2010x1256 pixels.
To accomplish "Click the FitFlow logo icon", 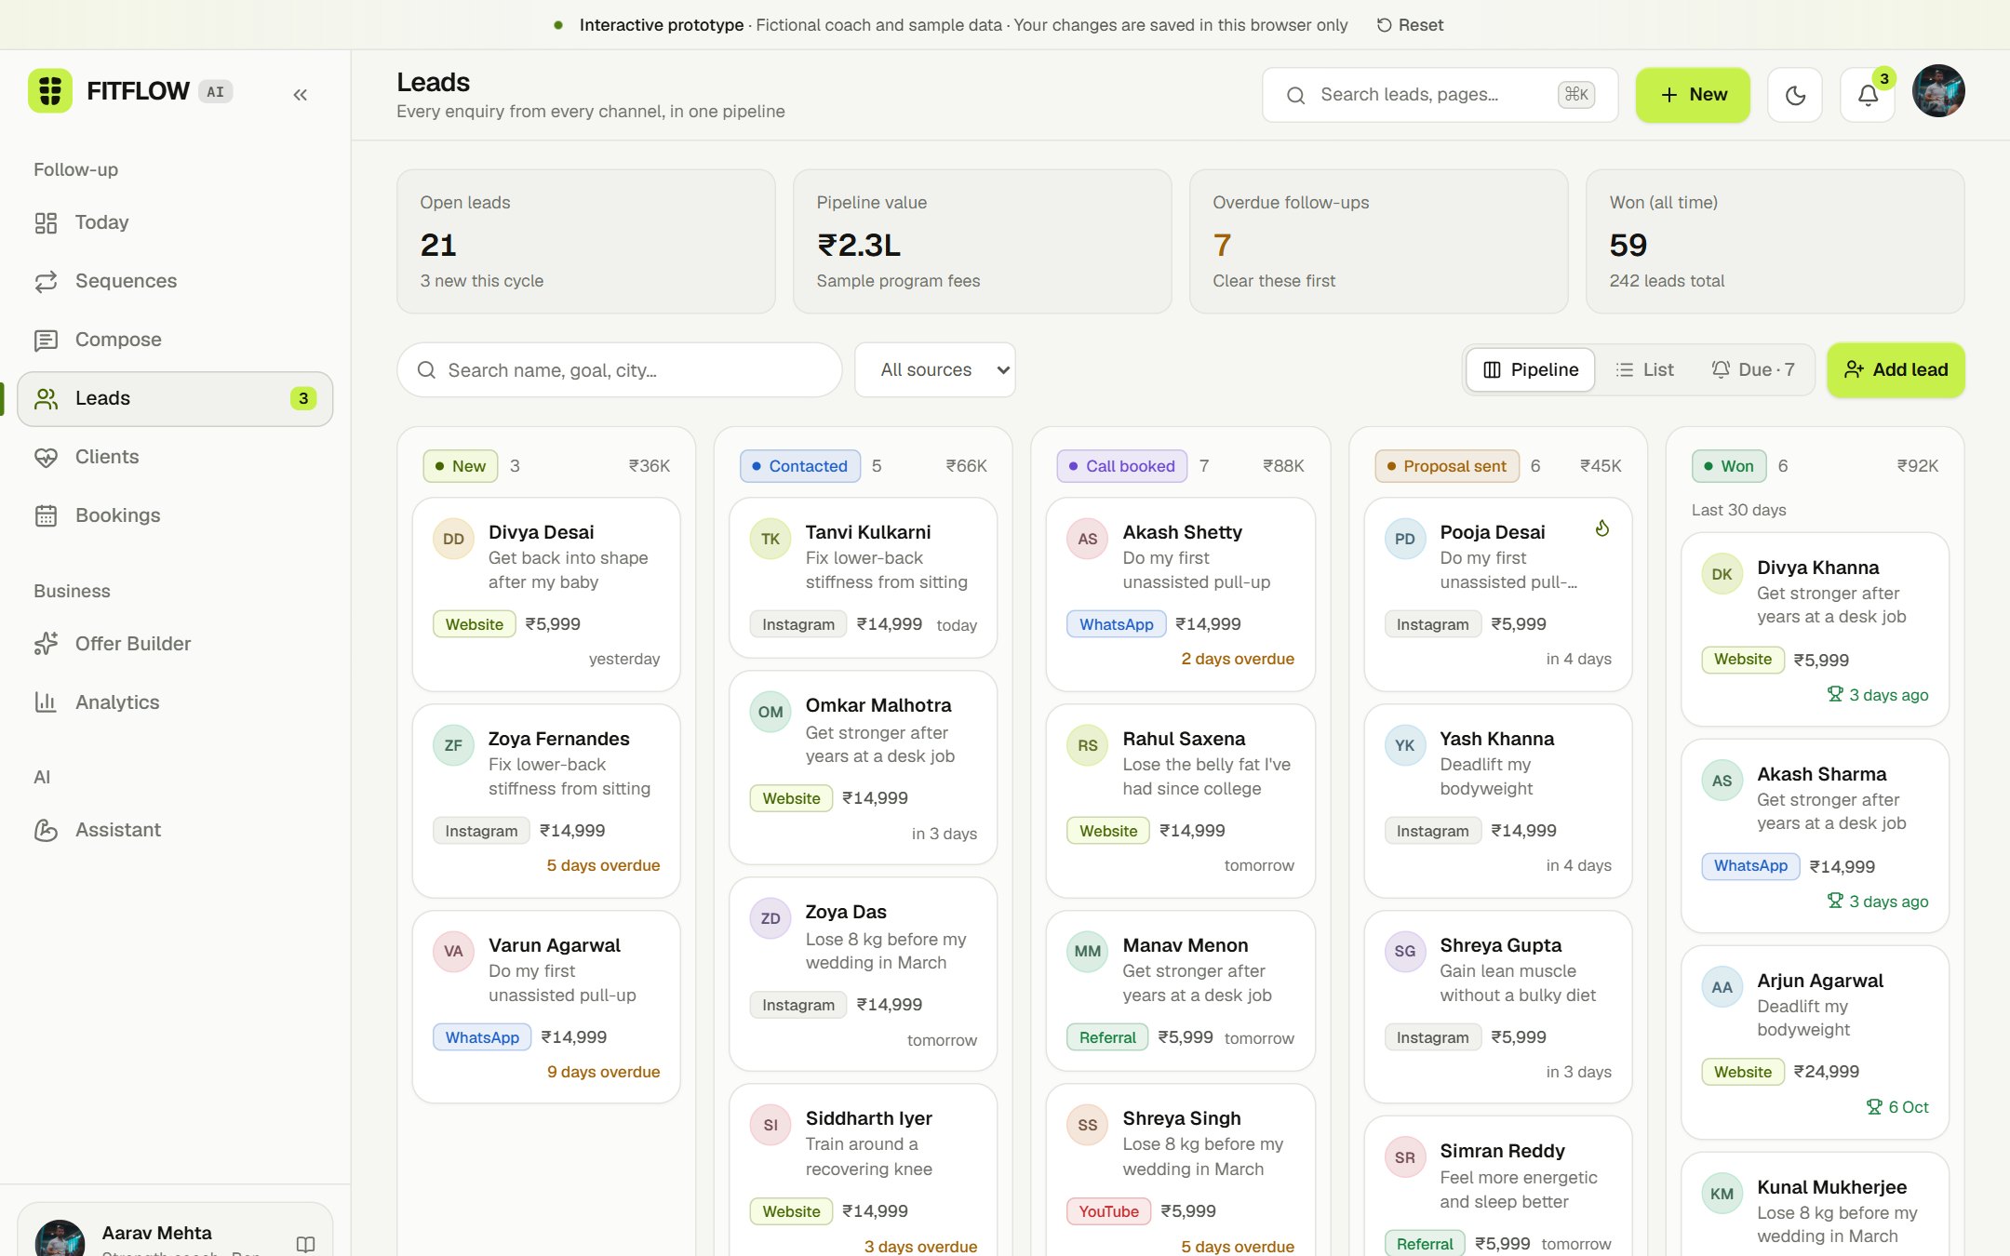I will 50,91.
